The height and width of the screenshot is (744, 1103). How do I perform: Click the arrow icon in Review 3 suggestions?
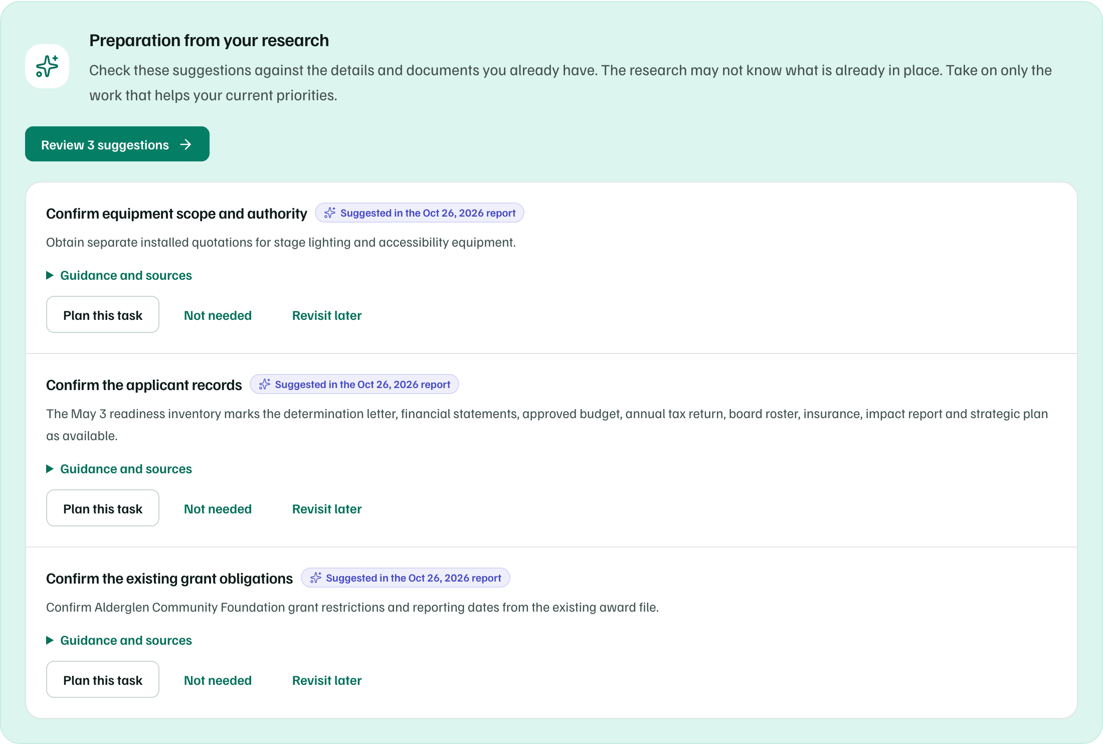186,144
